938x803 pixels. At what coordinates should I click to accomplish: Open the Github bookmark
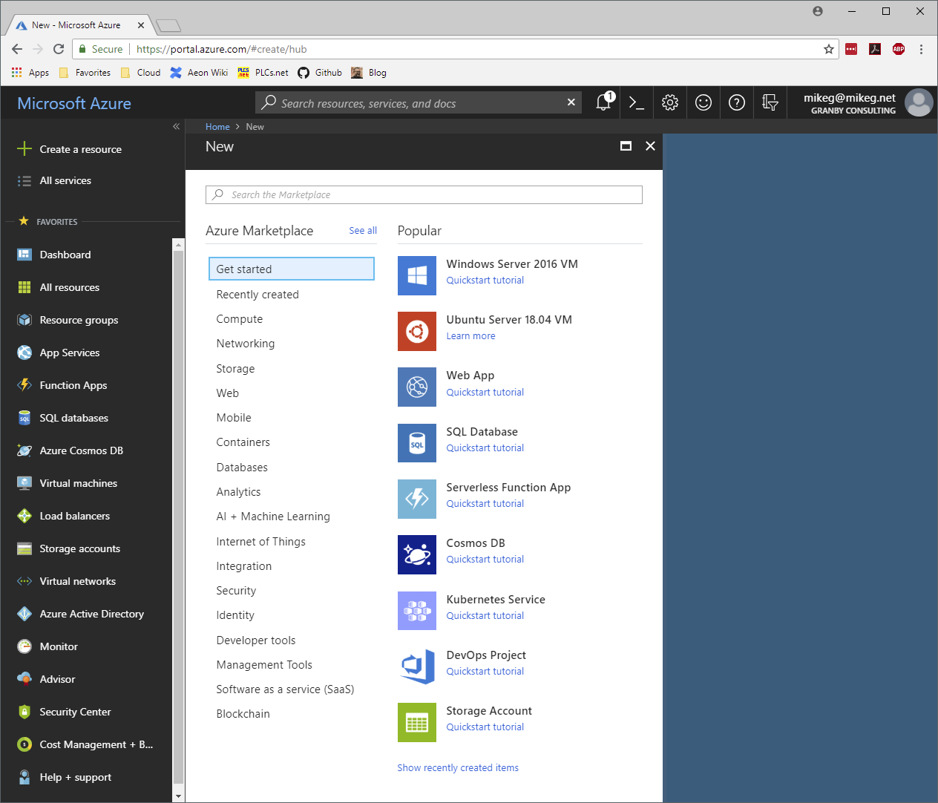[320, 73]
